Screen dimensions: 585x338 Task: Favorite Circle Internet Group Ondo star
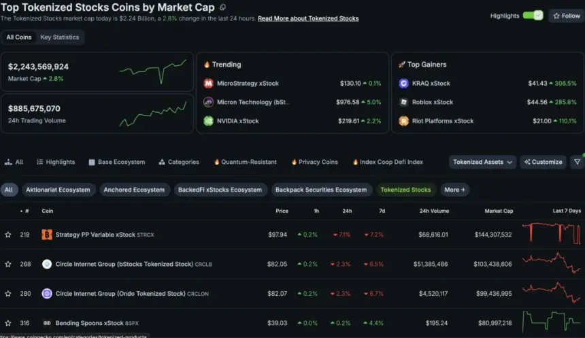point(8,294)
